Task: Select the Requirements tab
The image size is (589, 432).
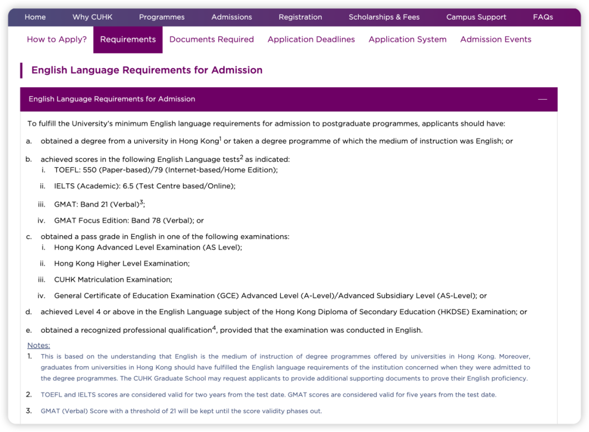Action: [128, 39]
